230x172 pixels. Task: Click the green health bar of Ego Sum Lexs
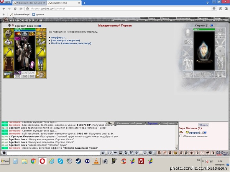point(25,29)
